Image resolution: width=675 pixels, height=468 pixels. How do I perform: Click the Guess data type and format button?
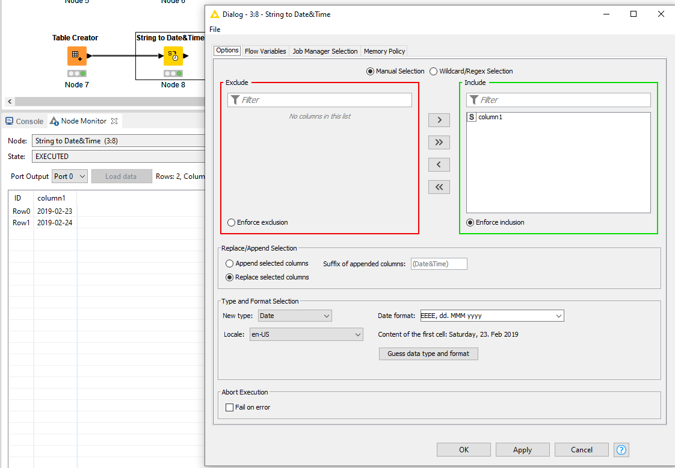[428, 354]
